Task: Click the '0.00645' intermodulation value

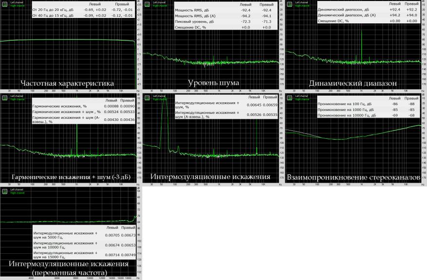Action: [254, 105]
